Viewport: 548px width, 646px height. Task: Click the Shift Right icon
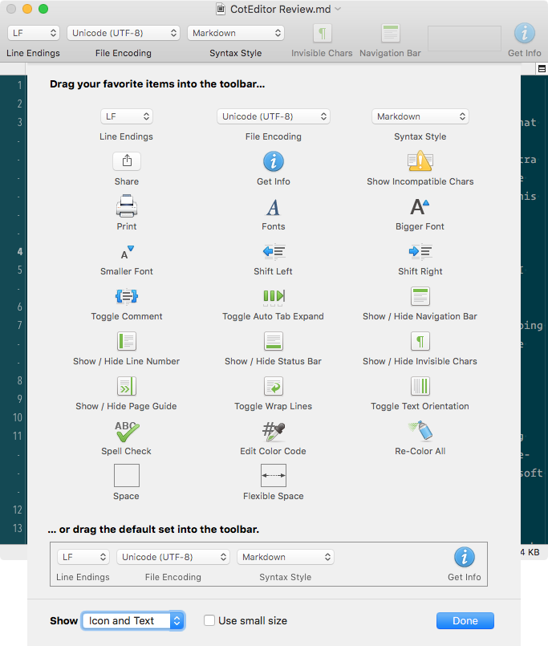(420, 251)
